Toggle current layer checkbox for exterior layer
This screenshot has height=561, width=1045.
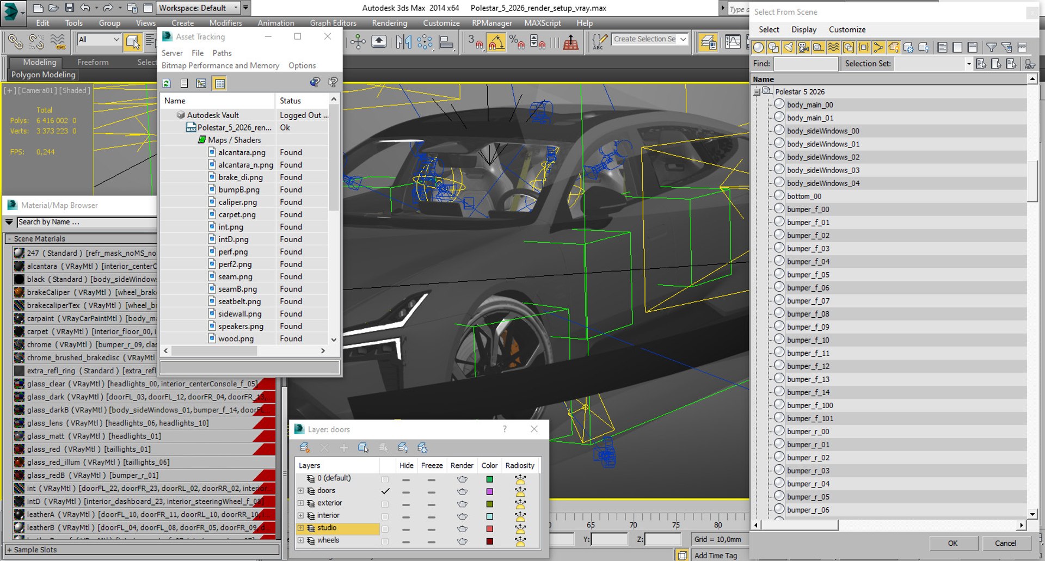385,504
